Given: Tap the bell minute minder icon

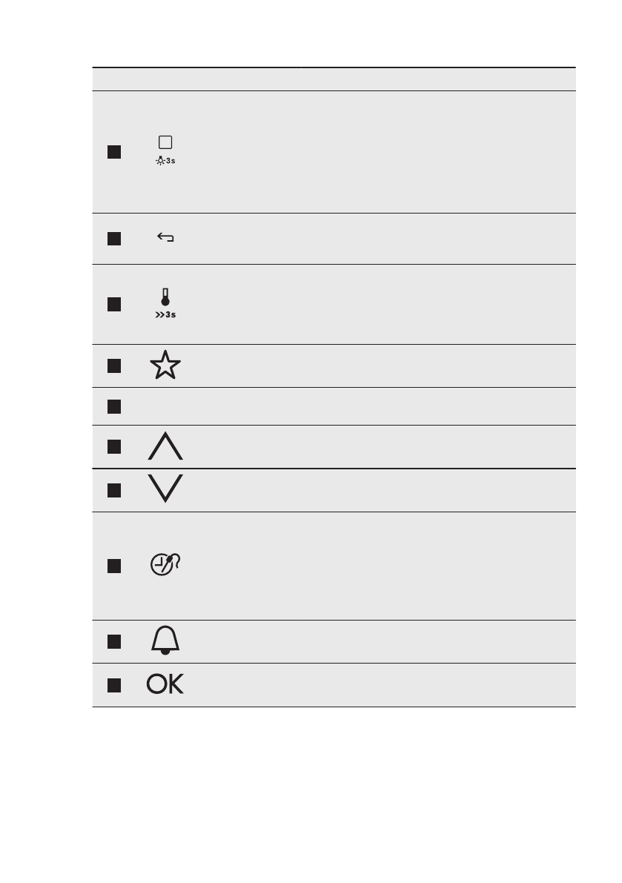Looking at the screenshot, I should tap(165, 641).
